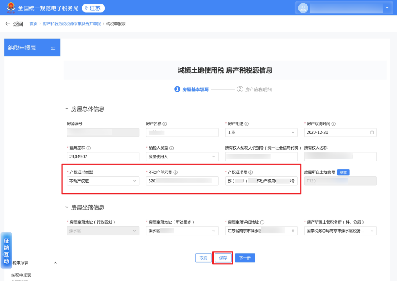Collapse the 房屋总体信息 section
This screenshot has width=397, height=281.
67,109
